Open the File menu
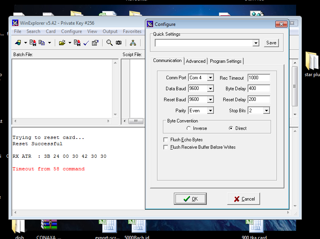The image size is (320, 239). pos(18,31)
